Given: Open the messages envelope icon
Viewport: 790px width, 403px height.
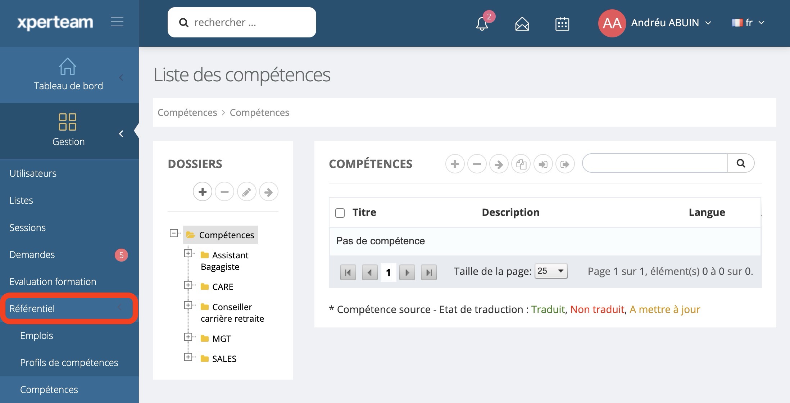Looking at the screenshot, I should [522, 24].
